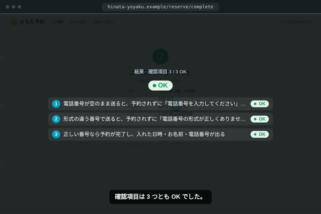Click the URL bar showing hinata-yoyaku.example/reserve/complete
Screen dimensions: 321x214
coord(160,7)
